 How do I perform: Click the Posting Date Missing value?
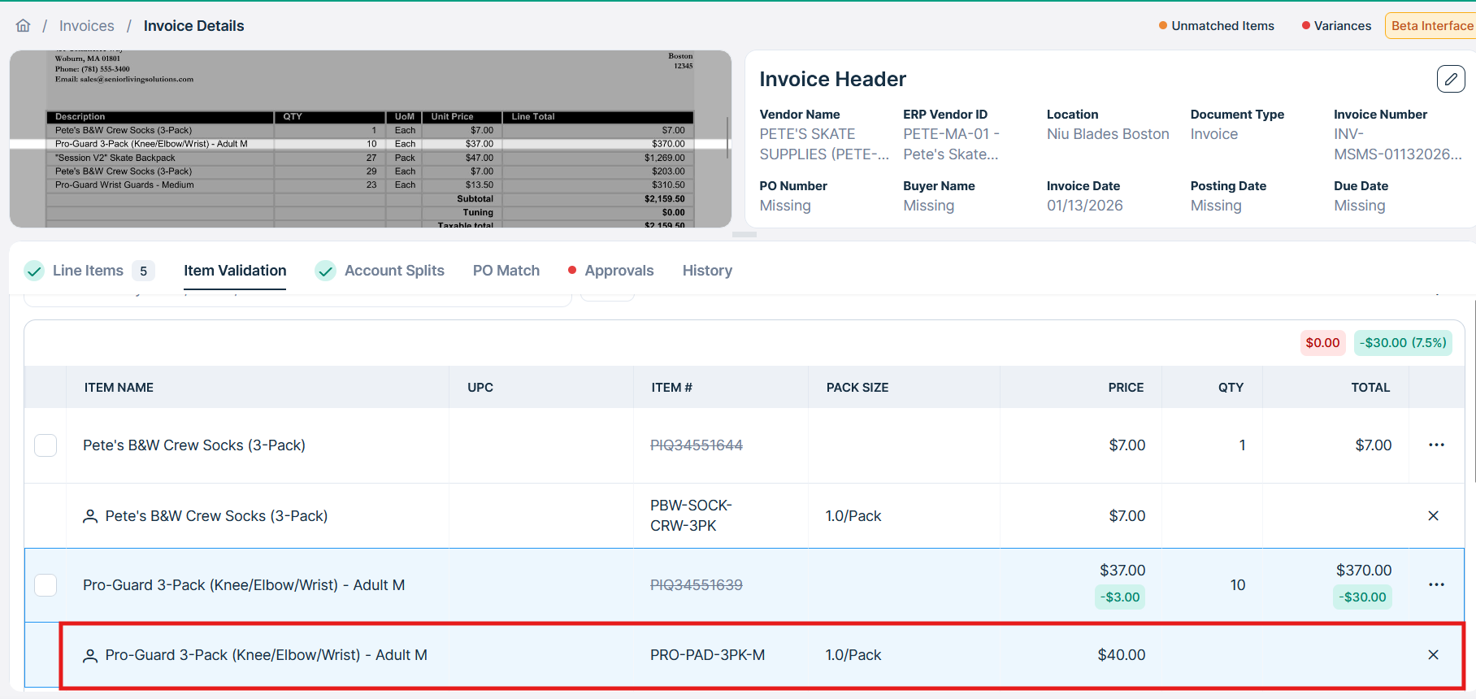[x=1216, y=206]
